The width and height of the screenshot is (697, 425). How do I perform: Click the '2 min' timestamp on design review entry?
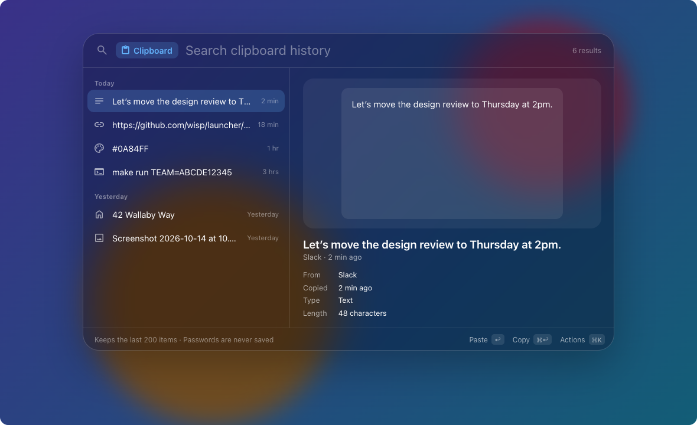[270, 102]
